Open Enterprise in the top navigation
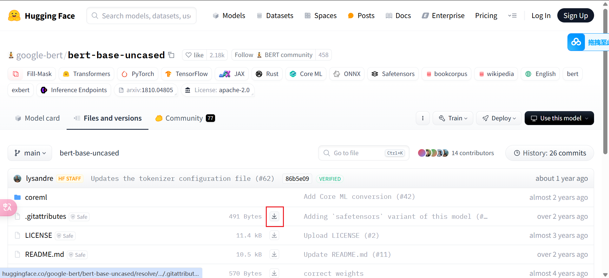 pos(443,16)
